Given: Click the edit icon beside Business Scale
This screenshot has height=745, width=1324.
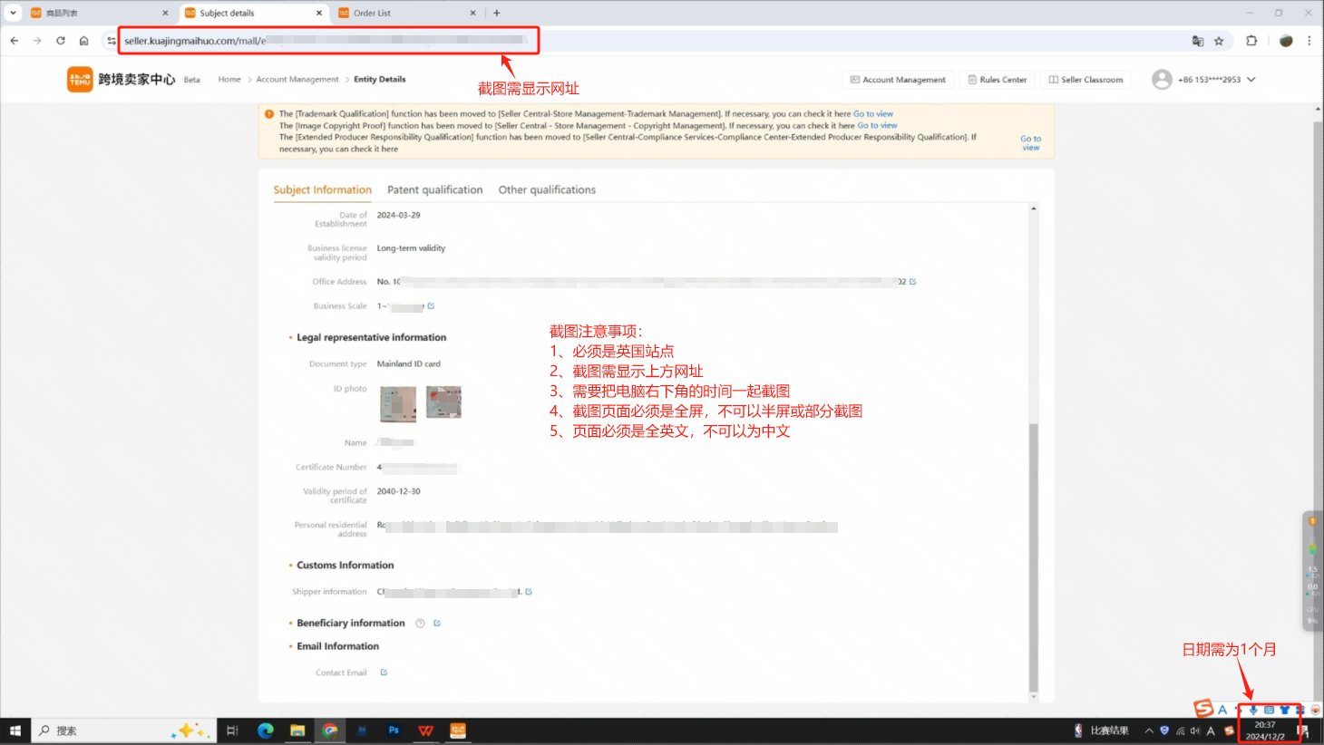Looking at the screenshot, I should click(x=431, y=306).
